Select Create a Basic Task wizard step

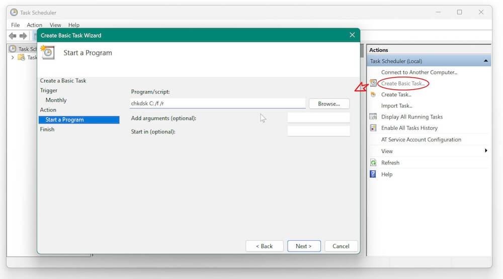coord(63,81)
